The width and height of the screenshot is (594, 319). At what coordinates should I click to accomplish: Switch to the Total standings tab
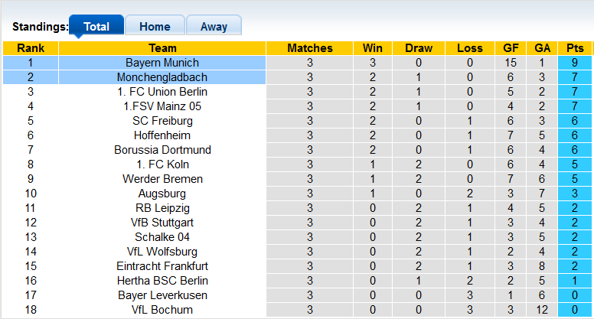tap(96, 26)
